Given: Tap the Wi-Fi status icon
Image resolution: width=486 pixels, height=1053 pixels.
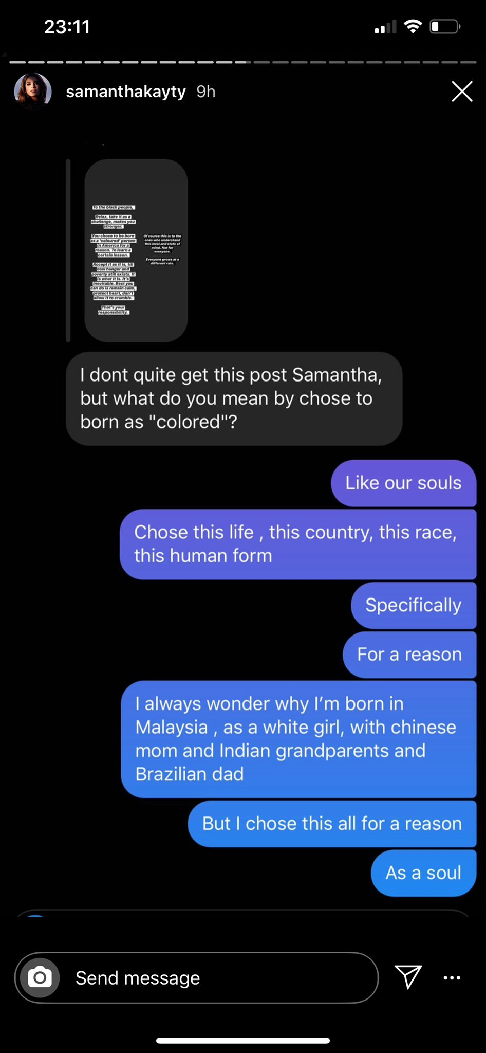Looking at the screenshot, I should click(x=413, y=26).
